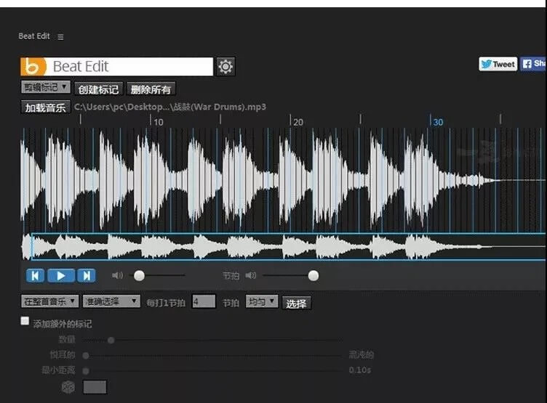Image resolution: width=547 pixels, height=403 pixels.
Task: Jump to previous beat button
Action: 35,275
